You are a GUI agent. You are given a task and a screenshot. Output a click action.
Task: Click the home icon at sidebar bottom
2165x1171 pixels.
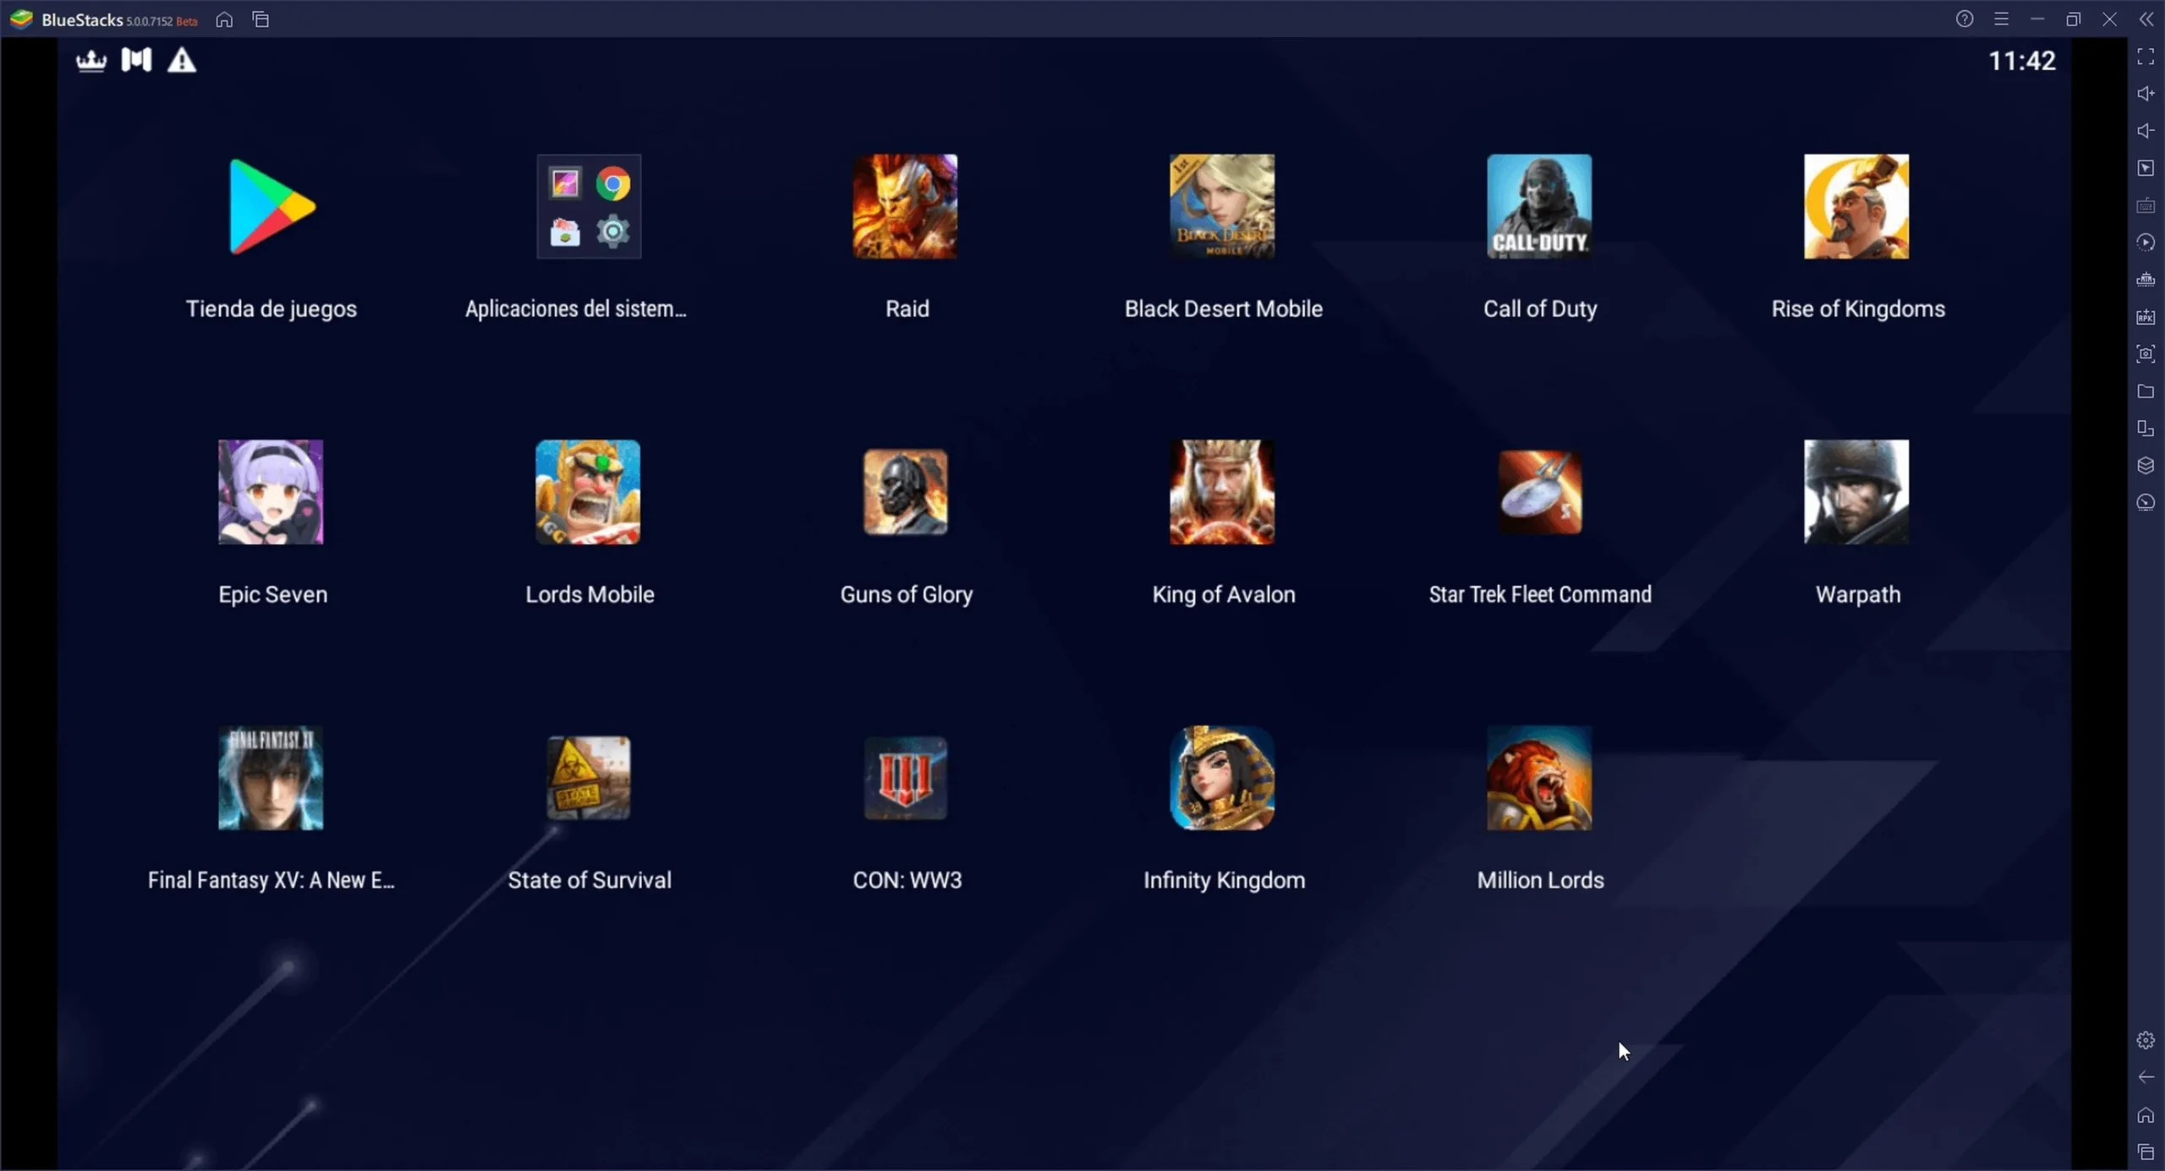[2146, 1115]
